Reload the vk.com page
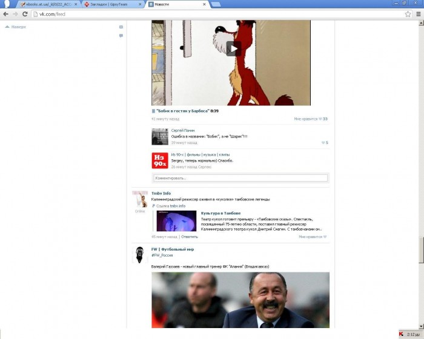 (x=25, y=14)
